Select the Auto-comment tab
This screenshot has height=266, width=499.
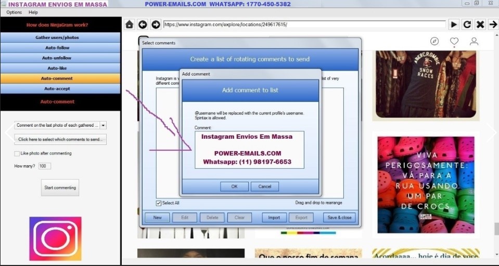click(x=60, y=78)
